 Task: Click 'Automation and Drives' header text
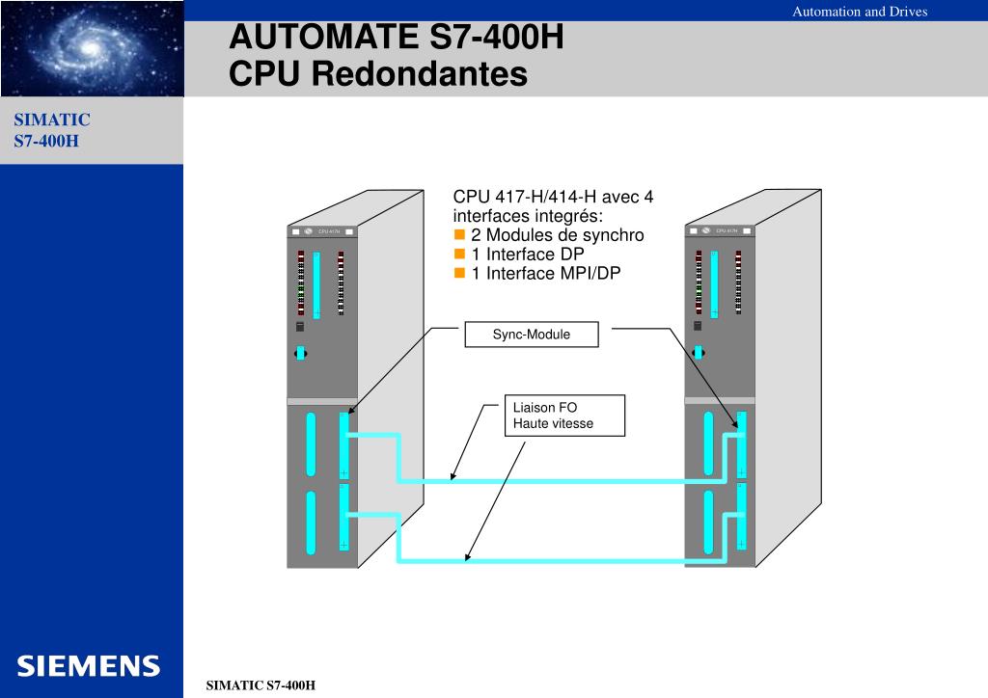tap(860, 12)
